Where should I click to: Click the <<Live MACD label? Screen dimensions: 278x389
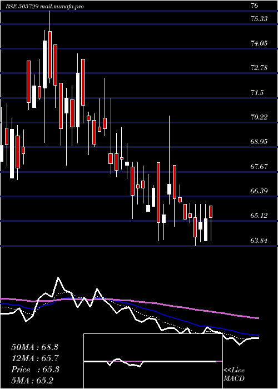click(234, 375)
